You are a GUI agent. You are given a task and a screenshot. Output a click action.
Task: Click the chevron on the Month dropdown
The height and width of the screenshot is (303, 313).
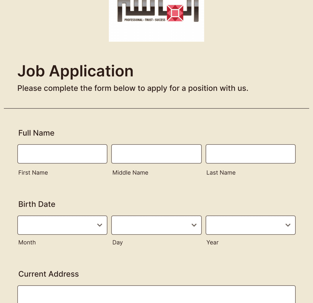point(100,225)
